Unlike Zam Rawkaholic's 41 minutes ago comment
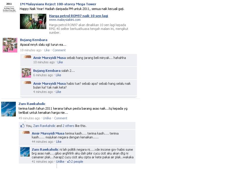Viewport: 226px width, 185px height. point(60,162)
